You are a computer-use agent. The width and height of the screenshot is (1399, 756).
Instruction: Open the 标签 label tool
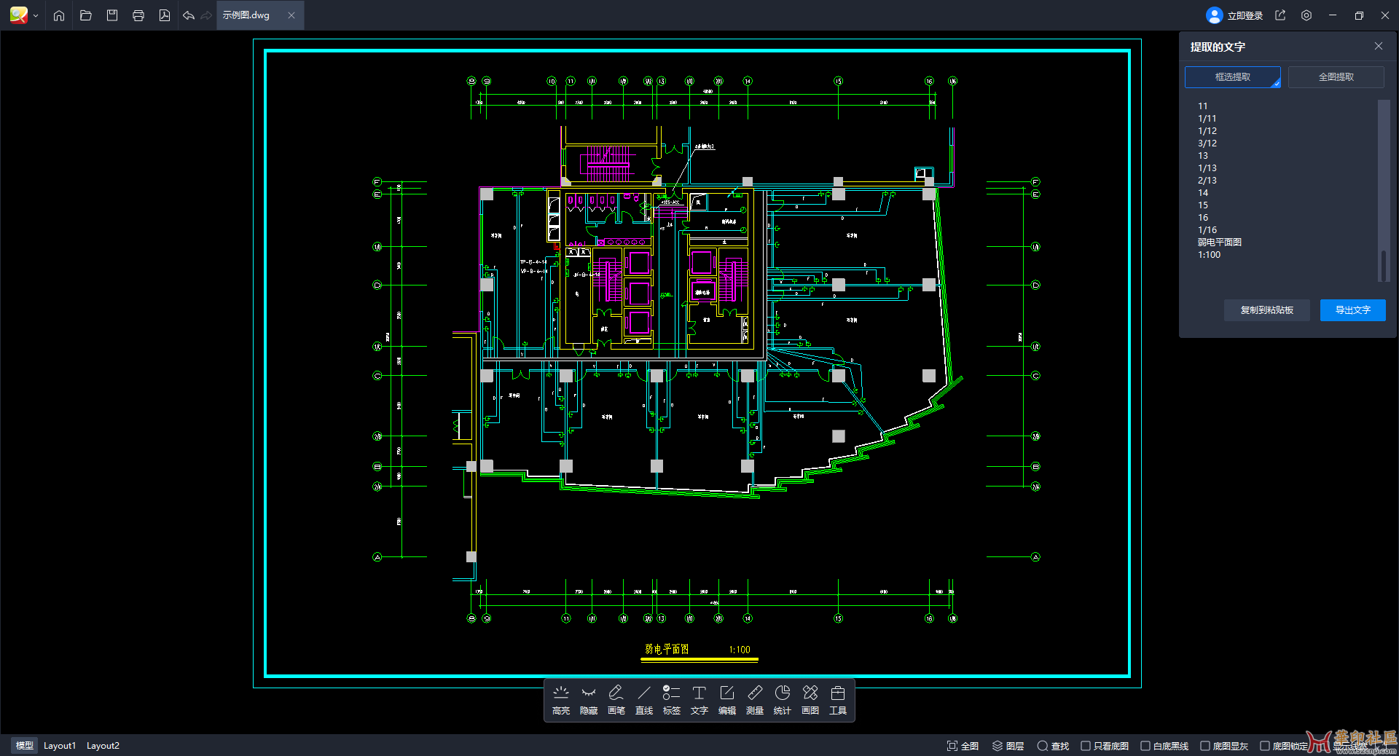pos(671,700)
